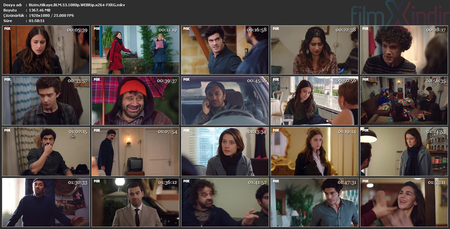Screen dimensions: 450x229
Task: Click the file name Bizim.Hikaye.BLM.53 text
Action: coord(77,5)
